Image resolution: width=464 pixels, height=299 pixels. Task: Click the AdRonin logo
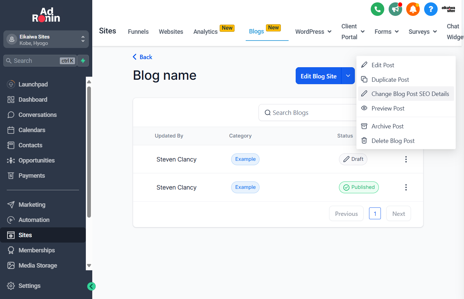coord(46,15)
